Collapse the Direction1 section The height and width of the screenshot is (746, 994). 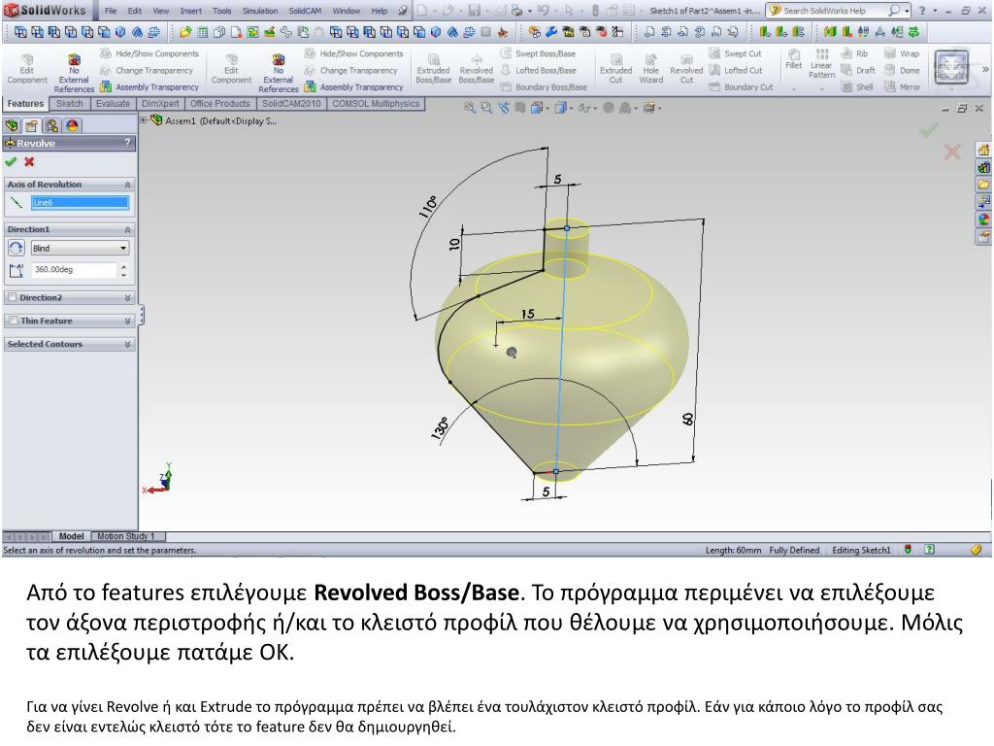coord(127,229)
